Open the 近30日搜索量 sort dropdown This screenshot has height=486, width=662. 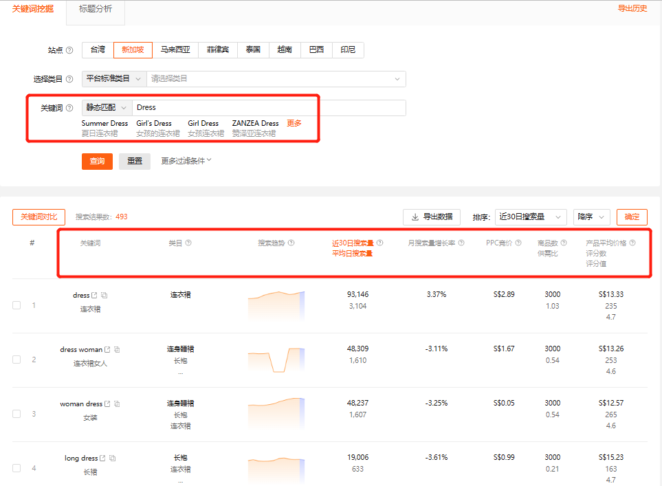pos(530,217)
